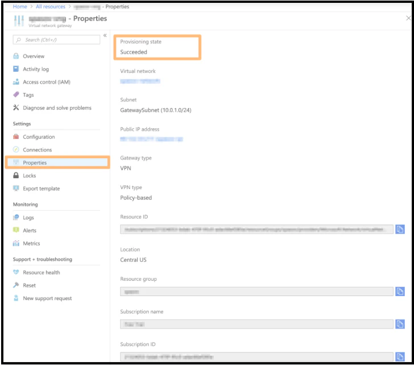Open the blurred Public IP address link
Viewport: 414px width, 365px height.
(x=151, y=139)
